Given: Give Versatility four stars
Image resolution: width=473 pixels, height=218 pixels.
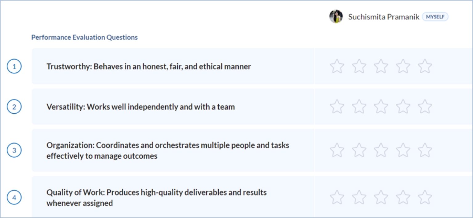Looking at the screenshot, I should click(x=403, y=107).
